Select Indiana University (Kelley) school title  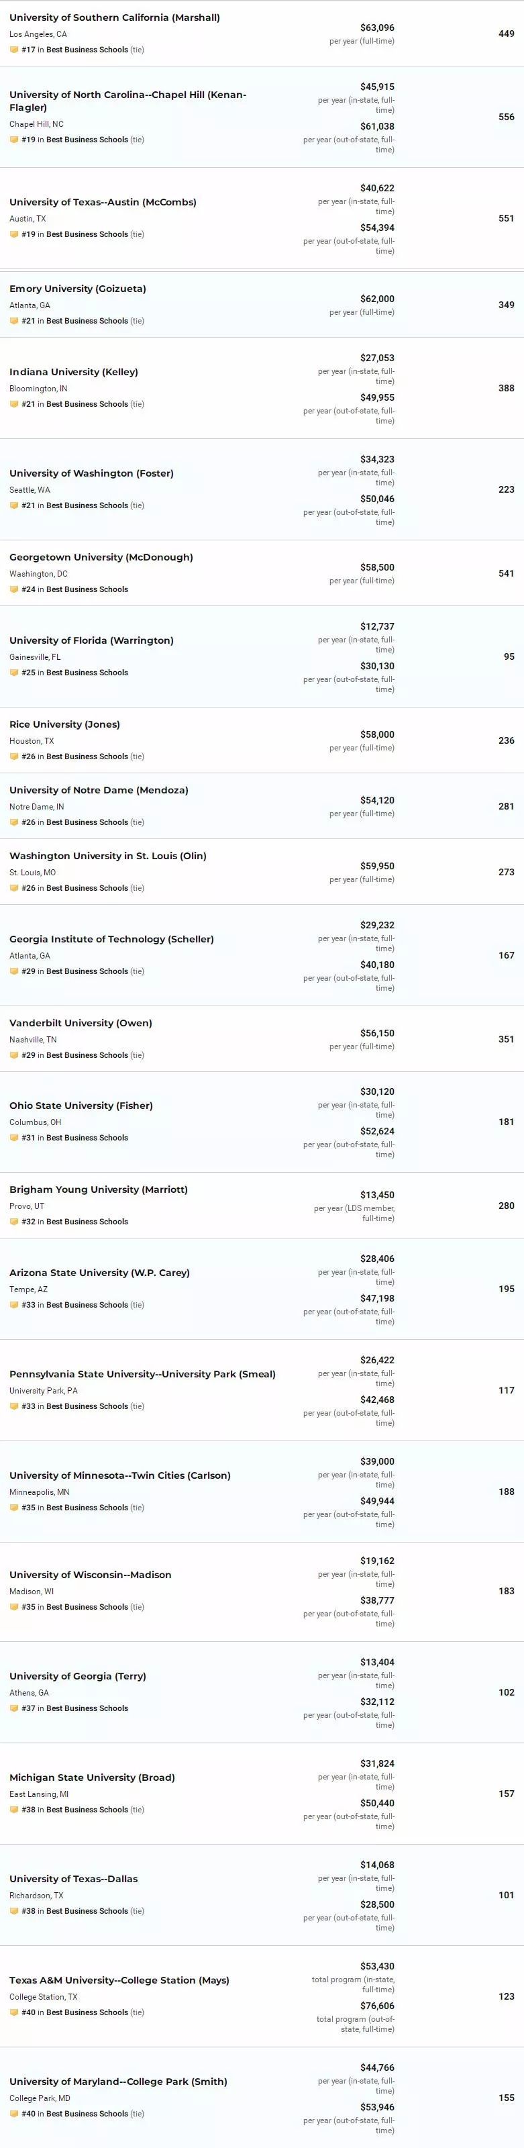click(x=74, y=372)
